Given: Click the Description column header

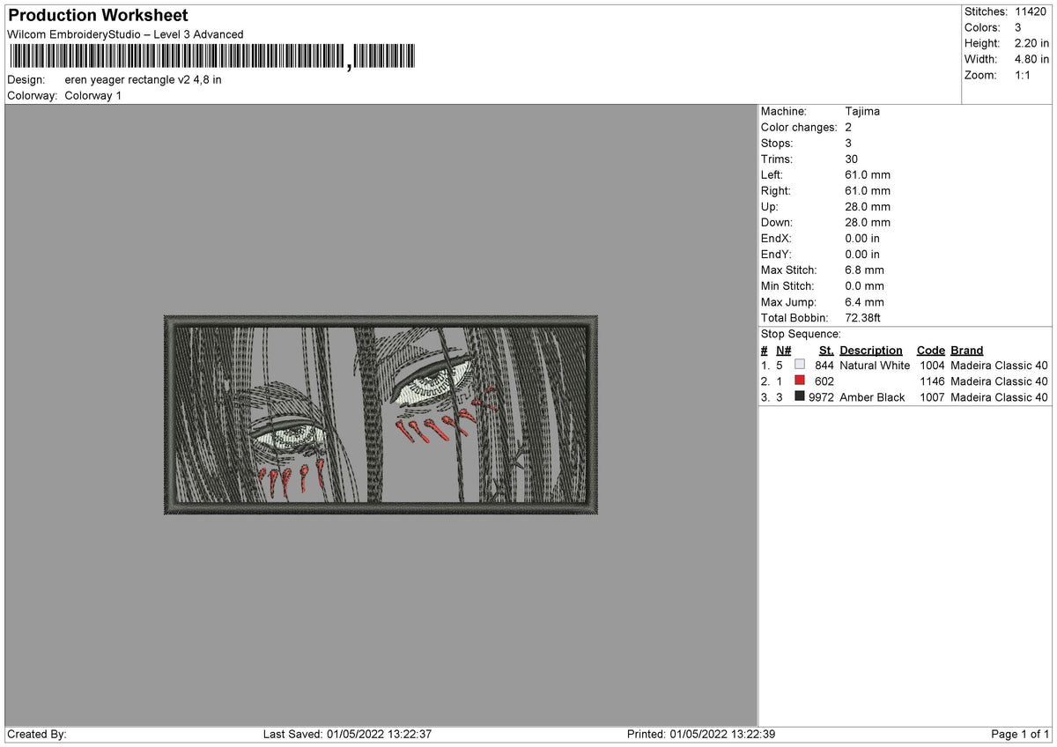Looking at the screenshot, I should click(x=870, y=350).
